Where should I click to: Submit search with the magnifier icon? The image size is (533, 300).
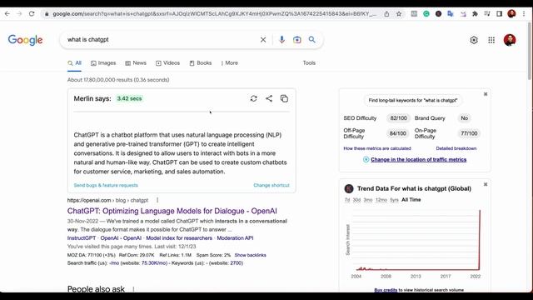(312, 40)
